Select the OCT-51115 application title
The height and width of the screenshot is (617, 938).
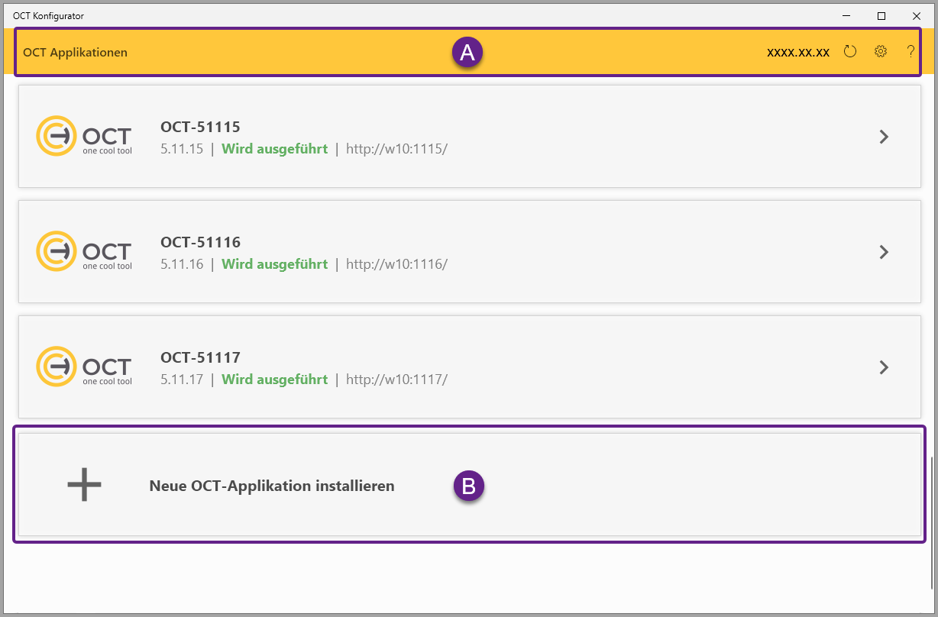click(x=200, y=127)
